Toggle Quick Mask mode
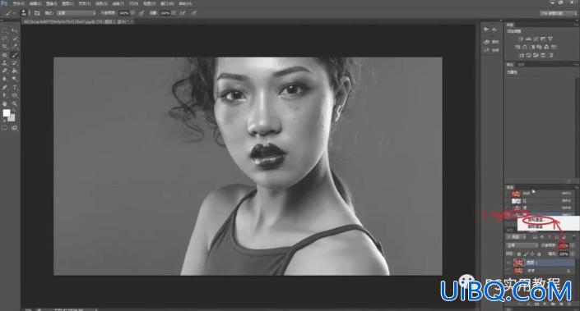The image size is (580, 311). [x=4, y=128]
